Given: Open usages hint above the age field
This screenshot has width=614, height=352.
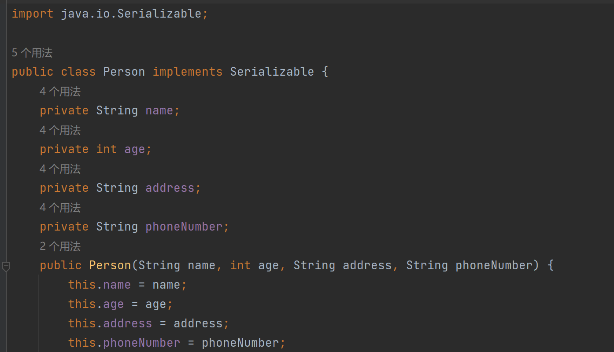Looking at the screenshot, I should click(x=60, y=130).
